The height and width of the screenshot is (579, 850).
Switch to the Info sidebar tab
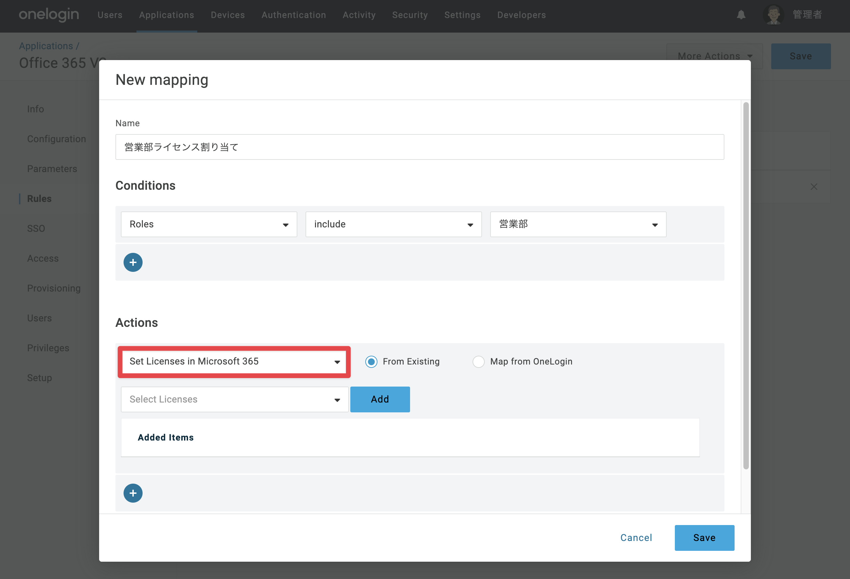pos(36,109)
